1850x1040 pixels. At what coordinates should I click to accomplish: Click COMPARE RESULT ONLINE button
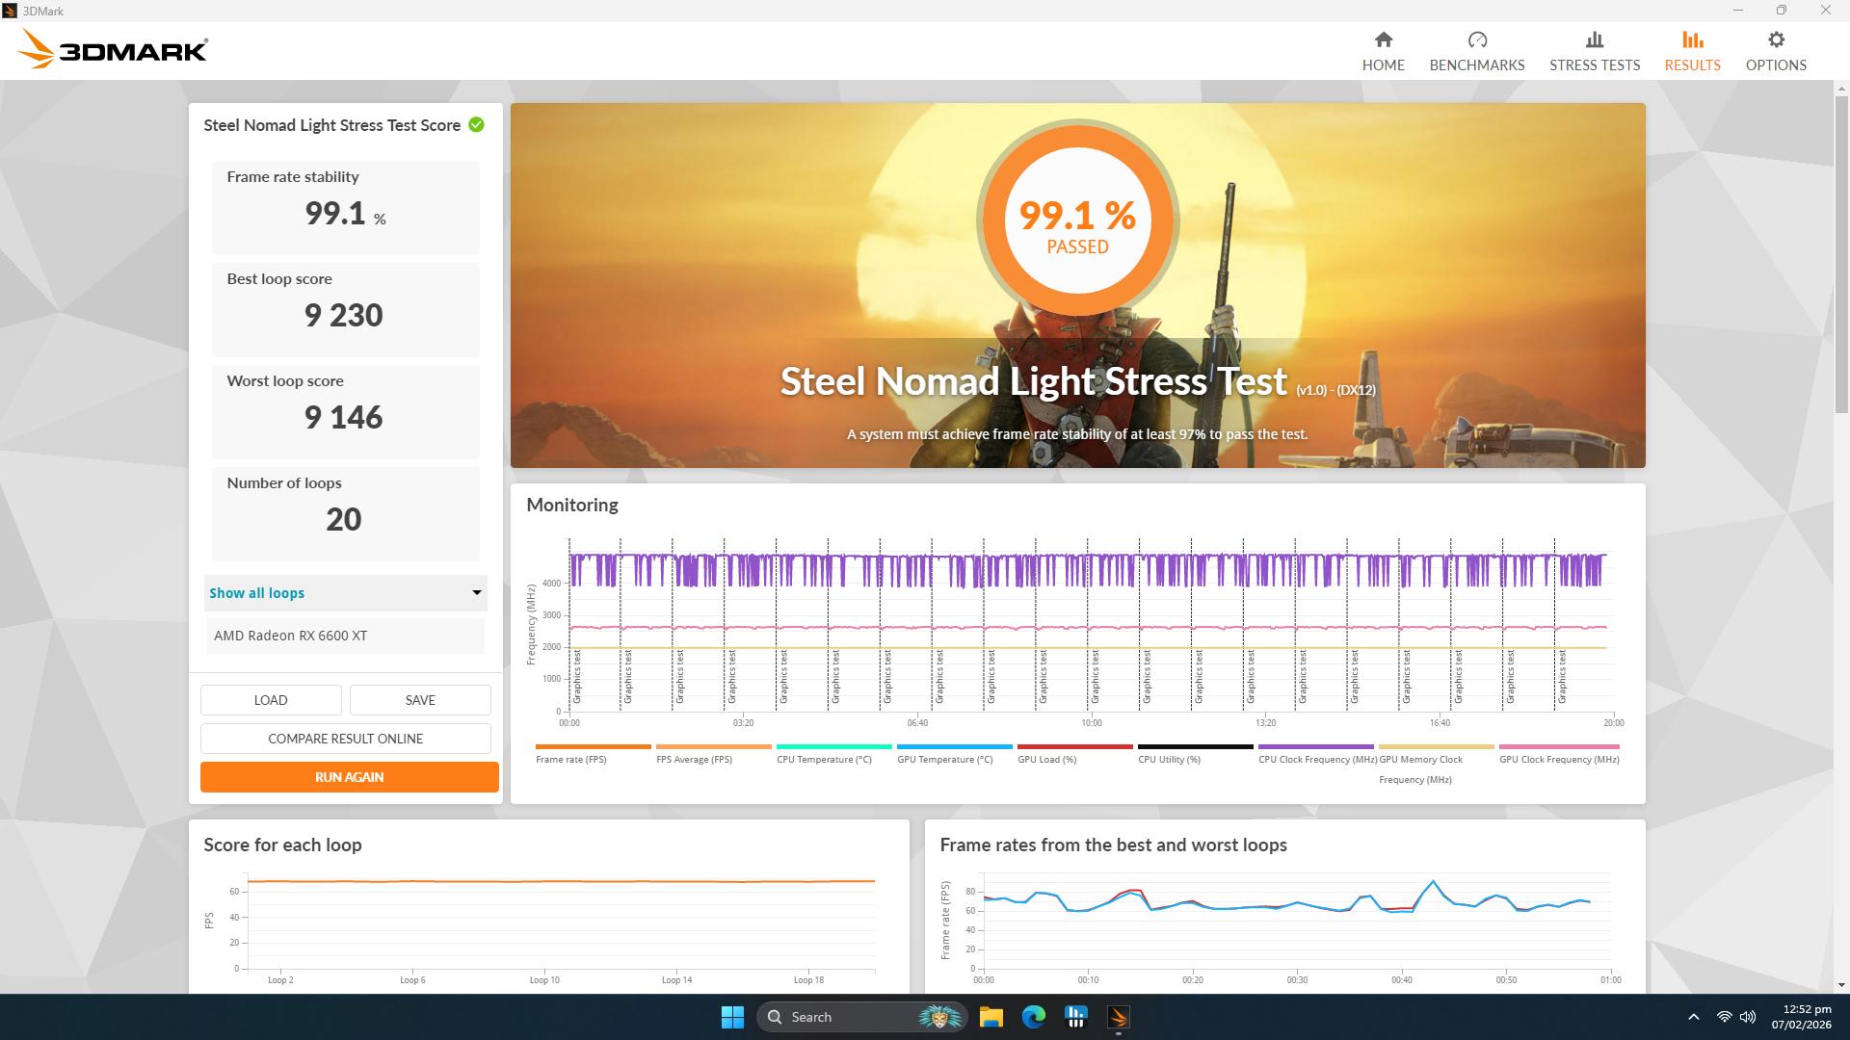345,739
